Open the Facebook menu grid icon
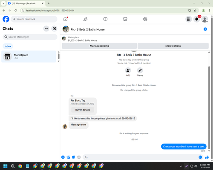The image size is (213, 170). pos(189,19)
